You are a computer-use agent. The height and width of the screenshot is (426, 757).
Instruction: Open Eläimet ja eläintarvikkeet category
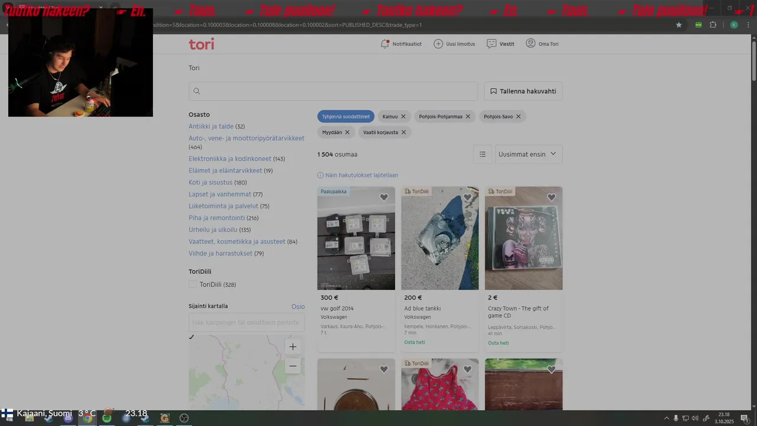[x=225, y=170]
